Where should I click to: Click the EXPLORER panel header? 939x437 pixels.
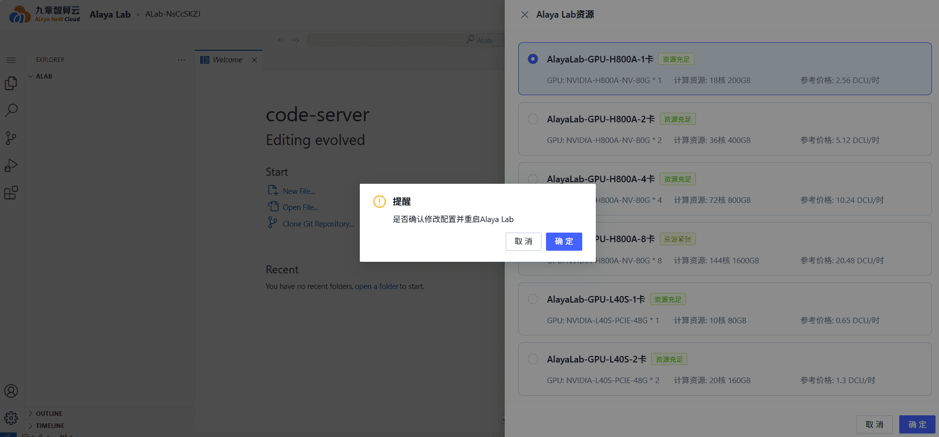pyautogui.click(x=50, y=60)
